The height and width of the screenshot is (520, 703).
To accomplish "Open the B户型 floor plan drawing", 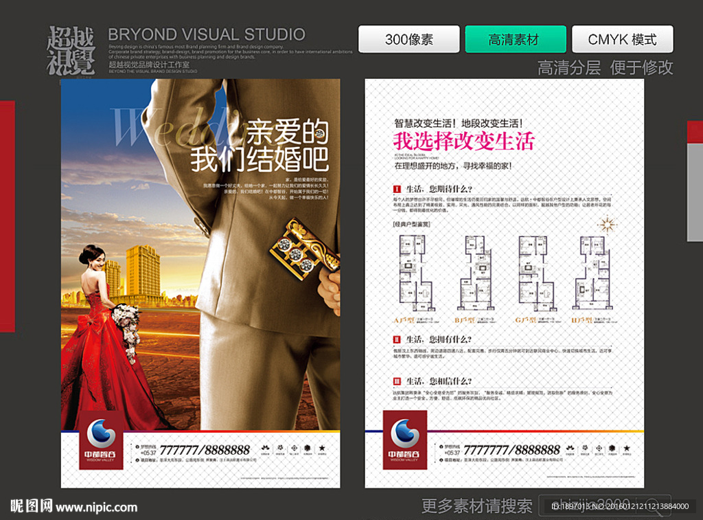I will 476,273.
